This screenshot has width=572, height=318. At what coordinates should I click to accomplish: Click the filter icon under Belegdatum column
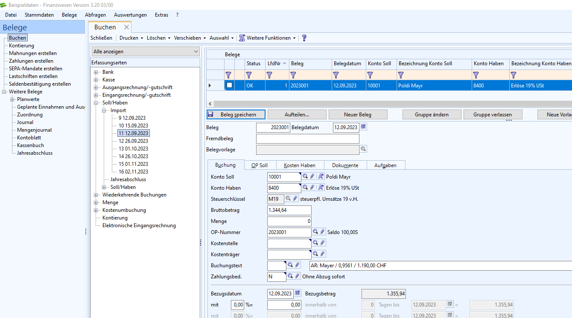pos(336,75)
